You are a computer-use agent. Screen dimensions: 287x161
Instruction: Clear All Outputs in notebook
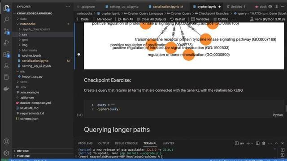coord(152,19)
